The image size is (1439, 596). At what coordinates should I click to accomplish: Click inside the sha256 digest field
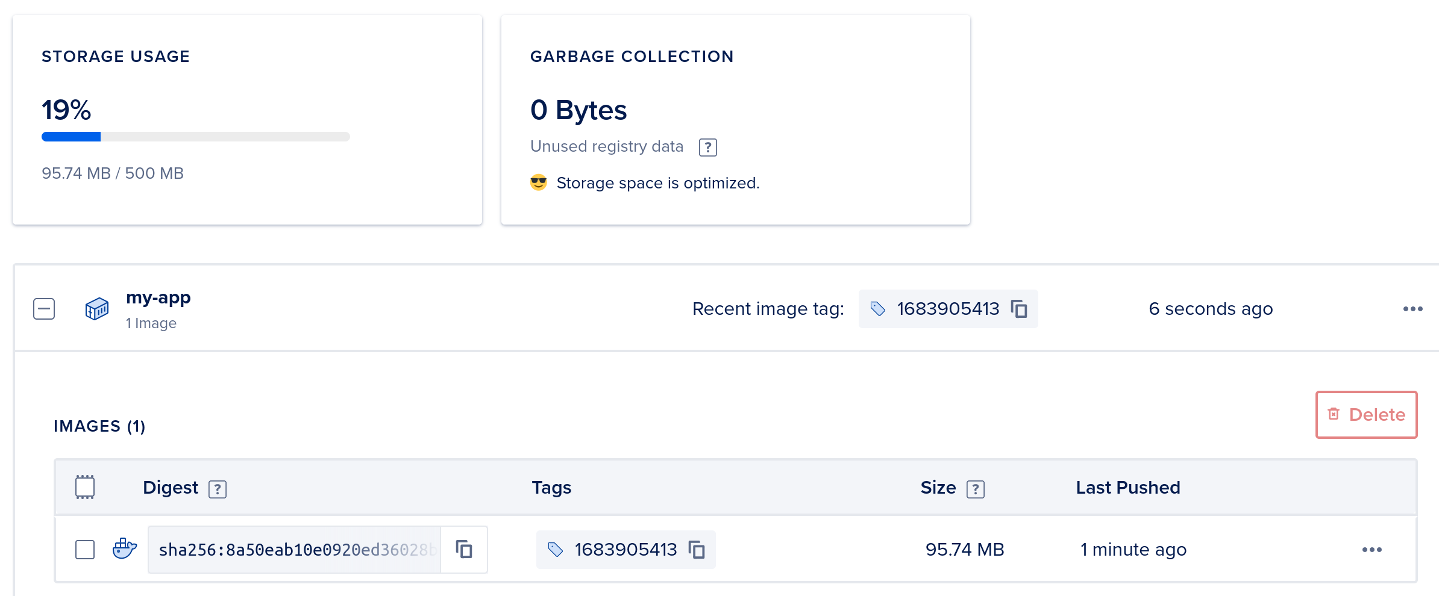[x=289, y=549]
